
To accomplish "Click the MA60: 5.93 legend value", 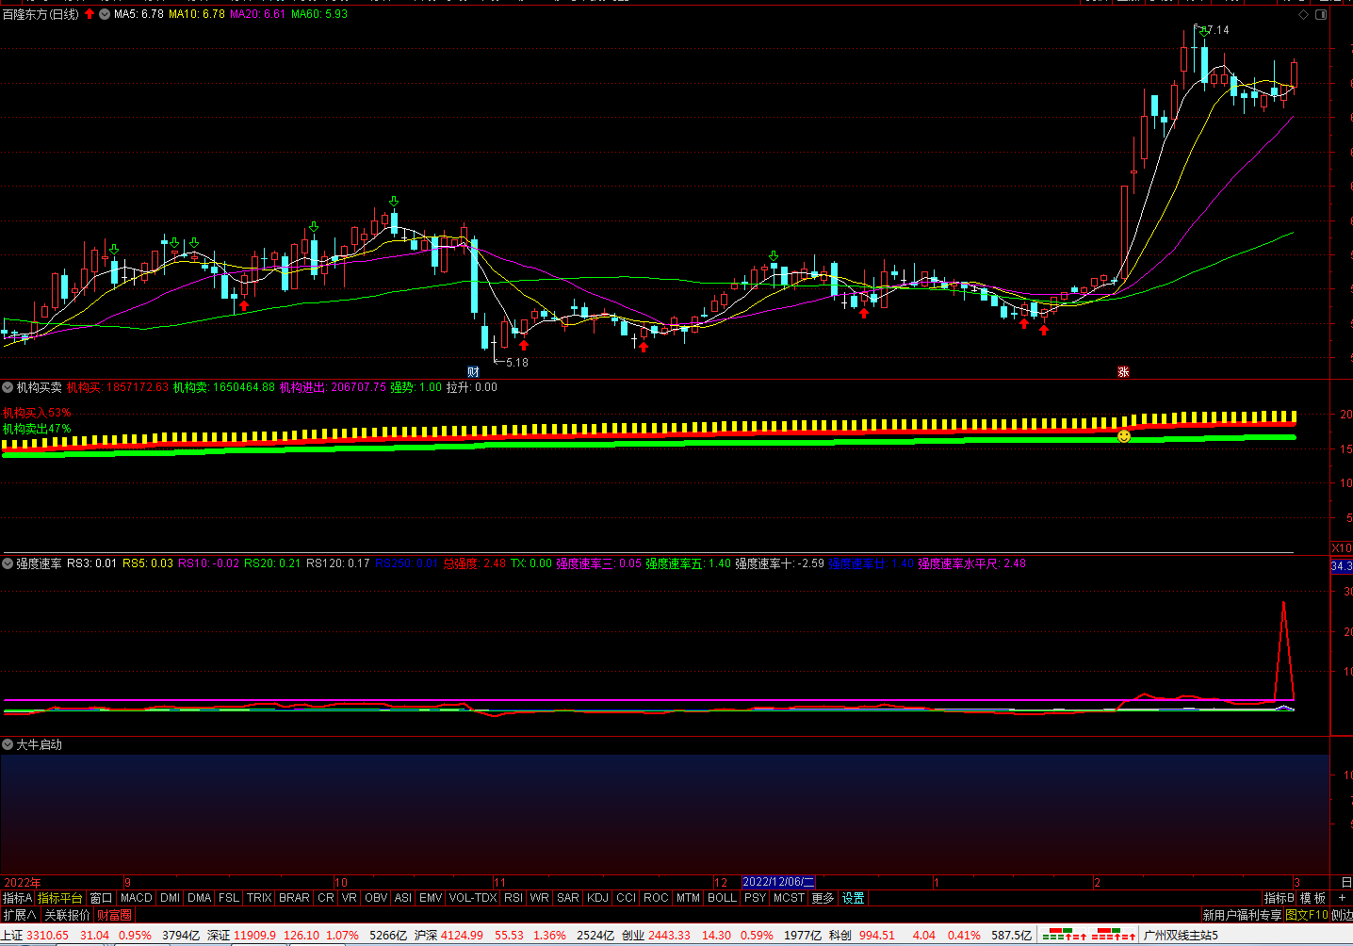I will pyautogui.click(x=319, y=14).
